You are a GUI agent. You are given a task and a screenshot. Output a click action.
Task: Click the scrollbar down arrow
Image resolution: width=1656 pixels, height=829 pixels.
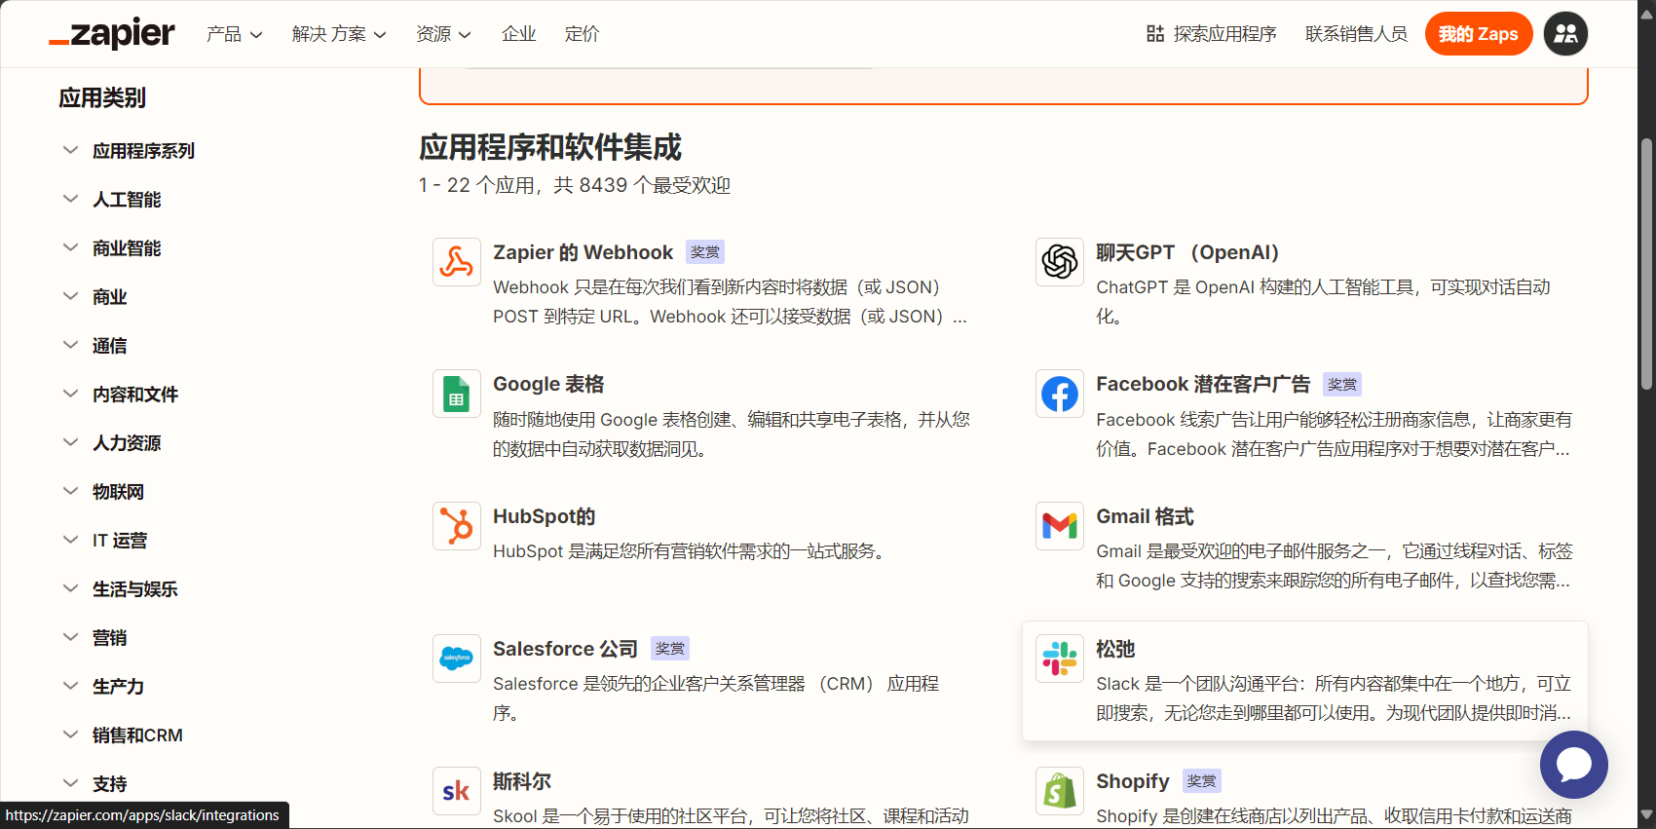tap(1646, 814)
